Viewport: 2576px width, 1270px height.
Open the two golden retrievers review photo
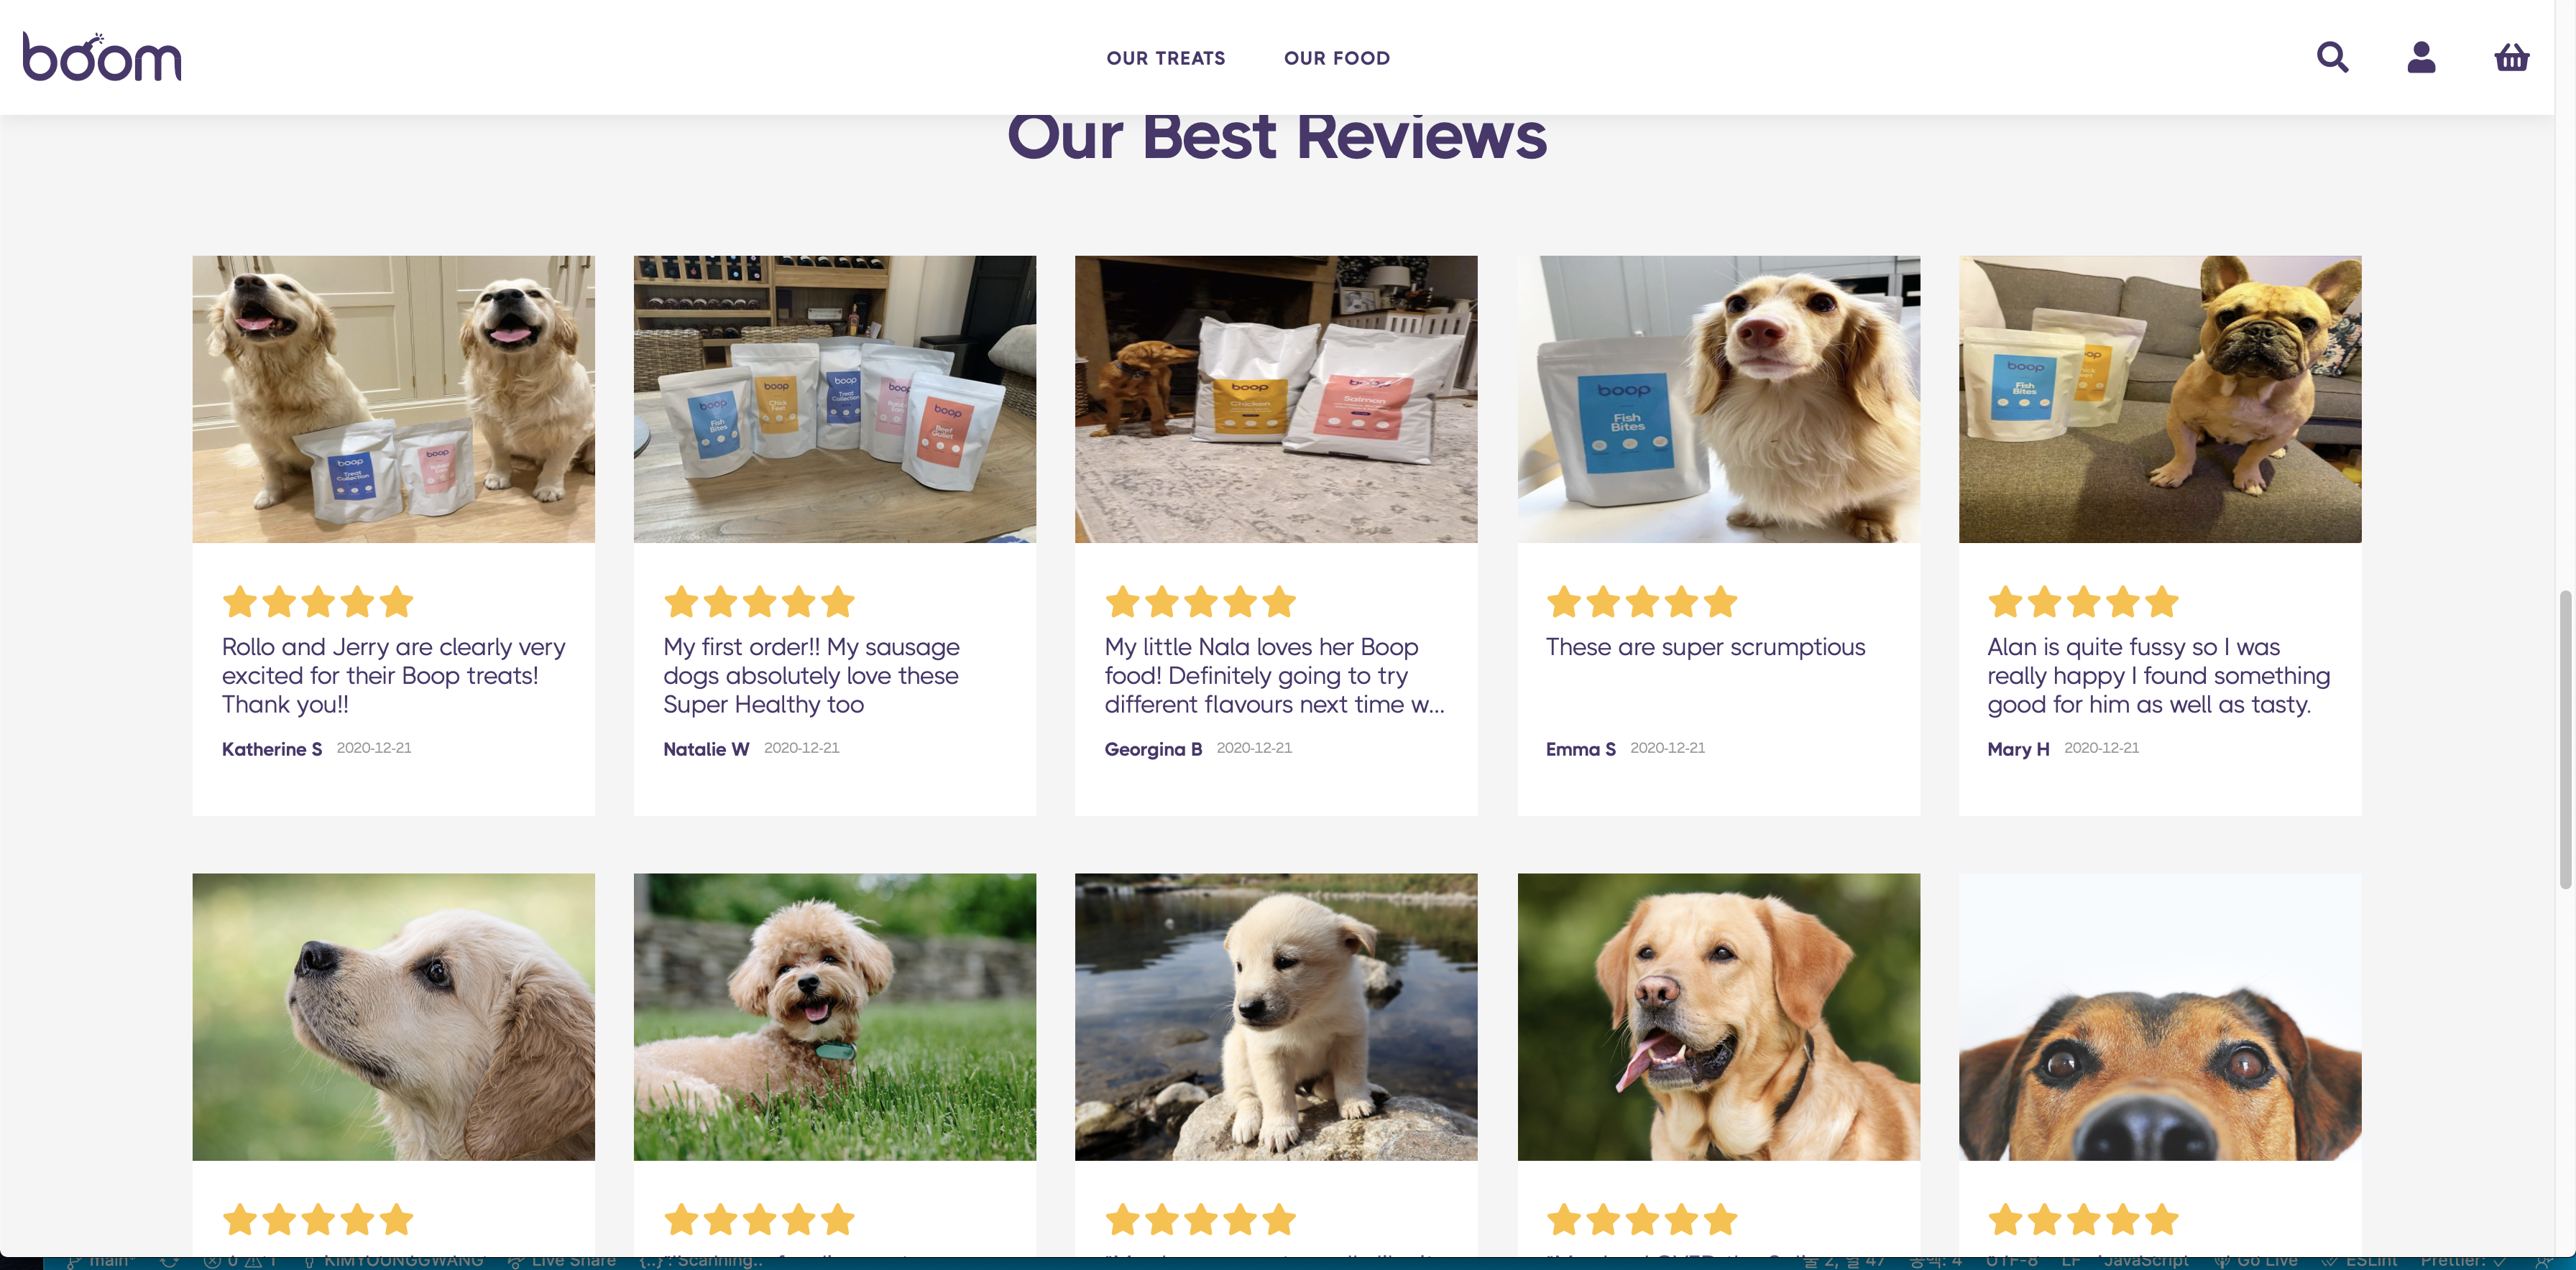point(393,399)
